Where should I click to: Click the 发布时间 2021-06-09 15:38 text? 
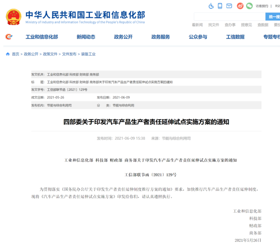pyautogui.click(x=121, y=138)
